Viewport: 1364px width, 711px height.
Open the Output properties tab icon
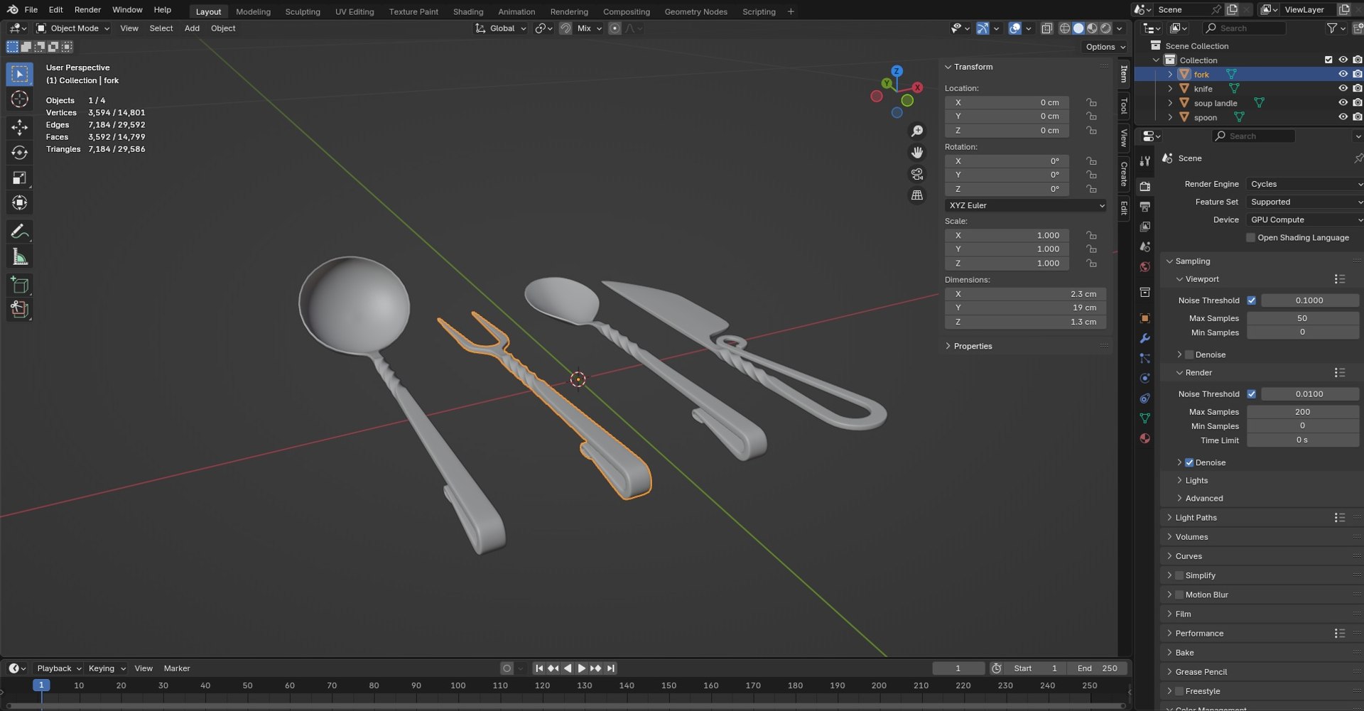click(x=1144, y=207)
